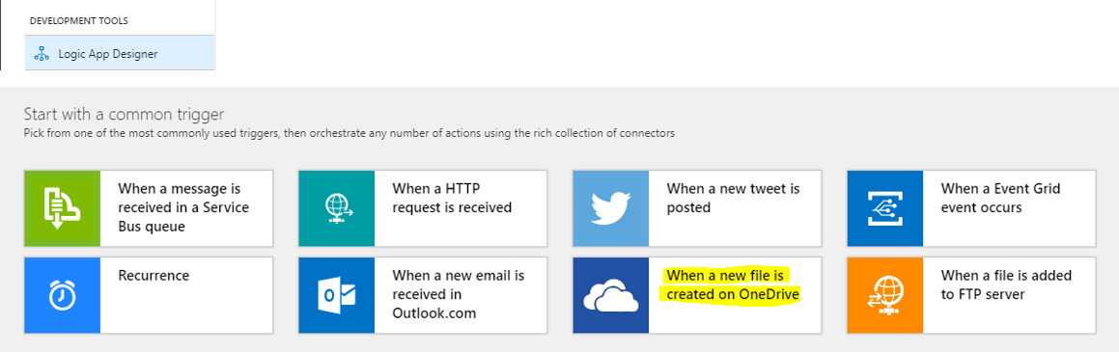Screen dimensions: 1119x352
Task: Click the Twitter bird icon
Action: click(x=611, y=208)
